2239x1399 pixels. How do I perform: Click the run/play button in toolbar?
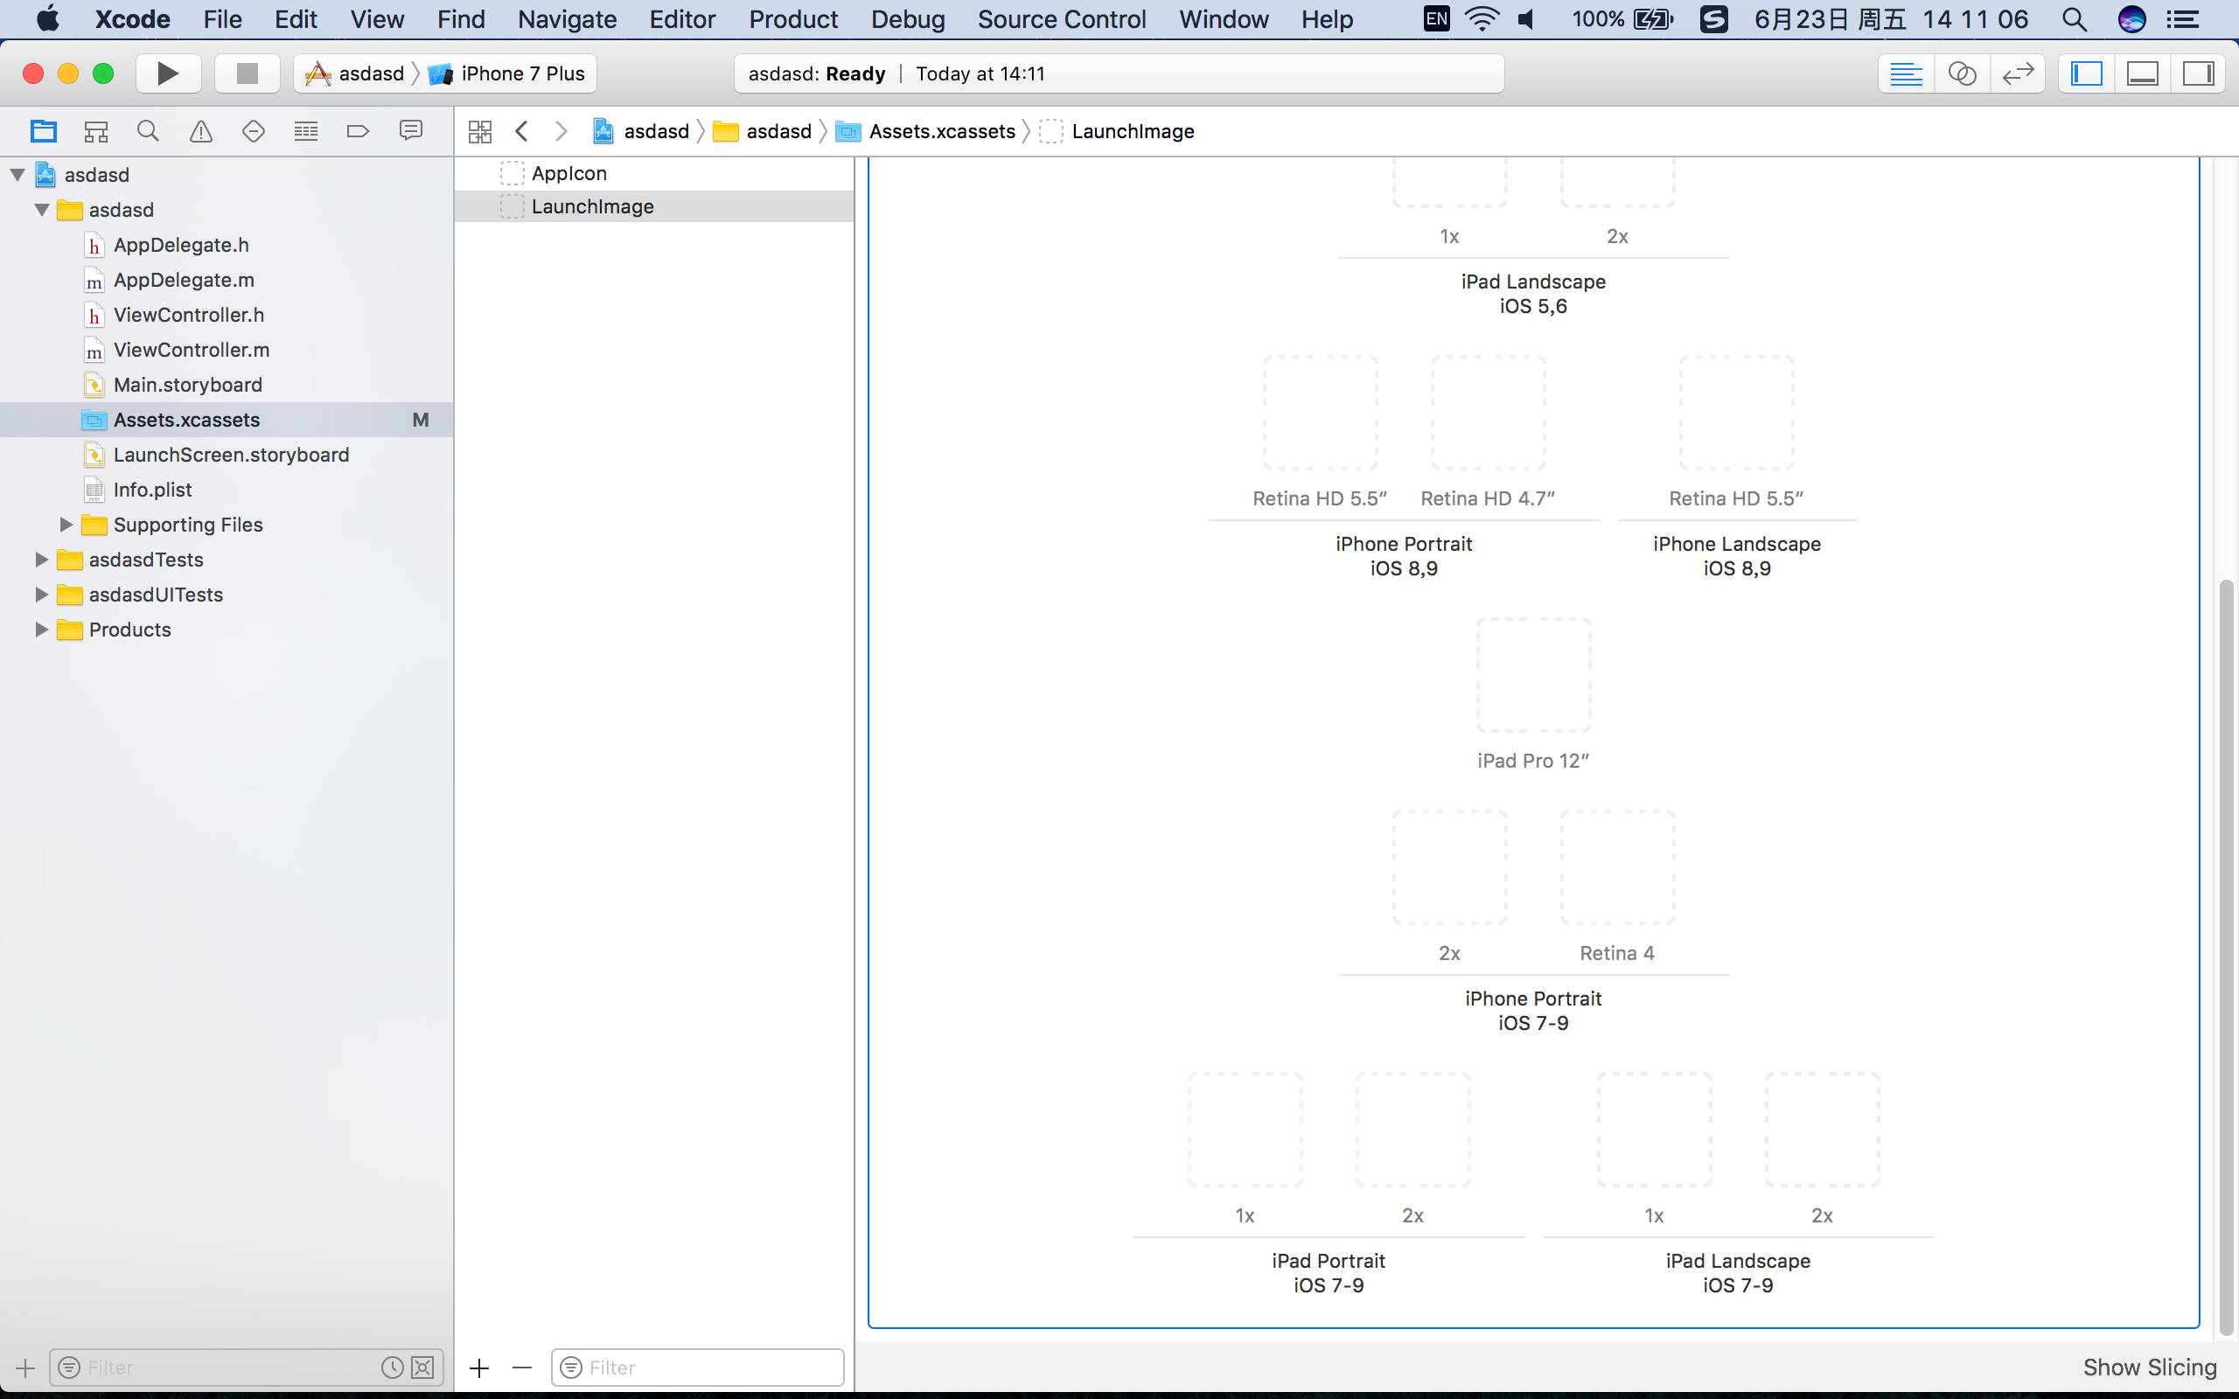(x=170, y=73)
